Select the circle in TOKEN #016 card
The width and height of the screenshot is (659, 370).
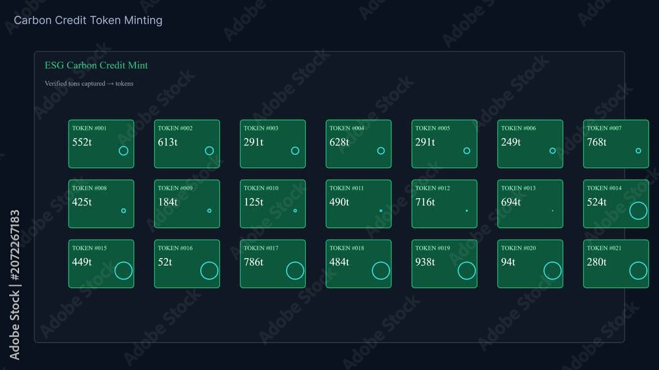(x=209, y=271)
